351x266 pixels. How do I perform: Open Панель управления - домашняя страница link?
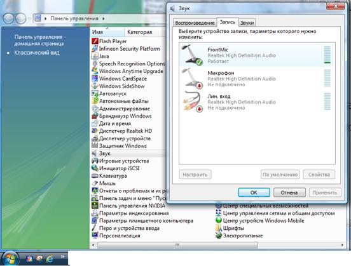[x=40, y=40]
